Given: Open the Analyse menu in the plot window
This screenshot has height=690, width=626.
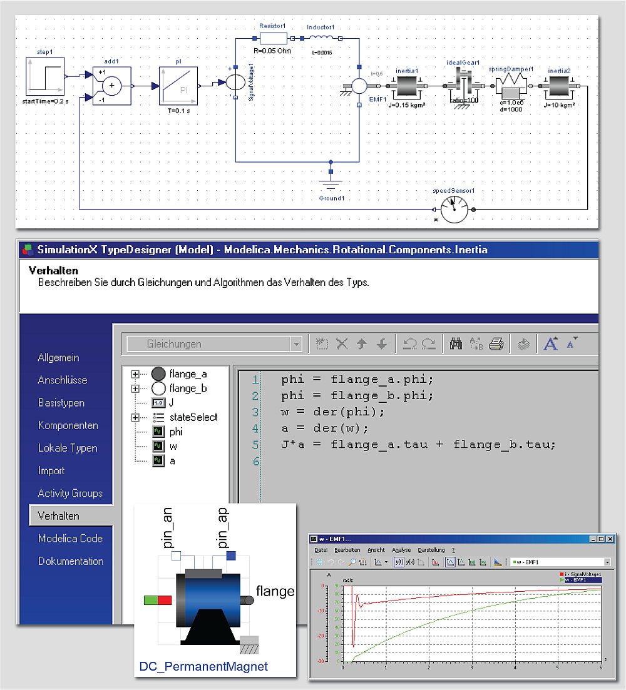Looking at the screenshot, I should (402, 550).
